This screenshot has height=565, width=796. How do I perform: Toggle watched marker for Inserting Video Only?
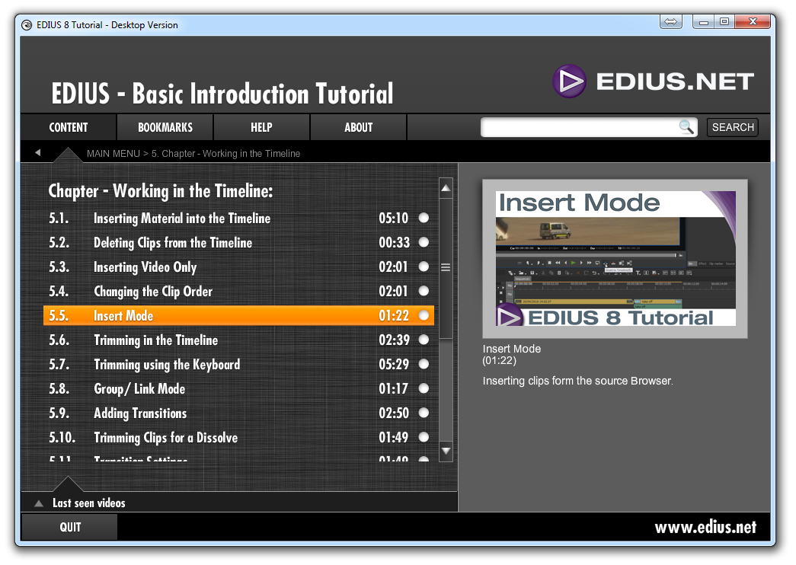click(424, 267)
